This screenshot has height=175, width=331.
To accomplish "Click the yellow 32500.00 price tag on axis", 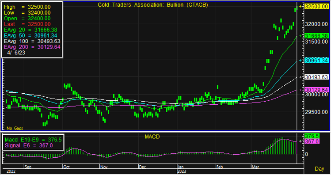I will tap(316, 7).
